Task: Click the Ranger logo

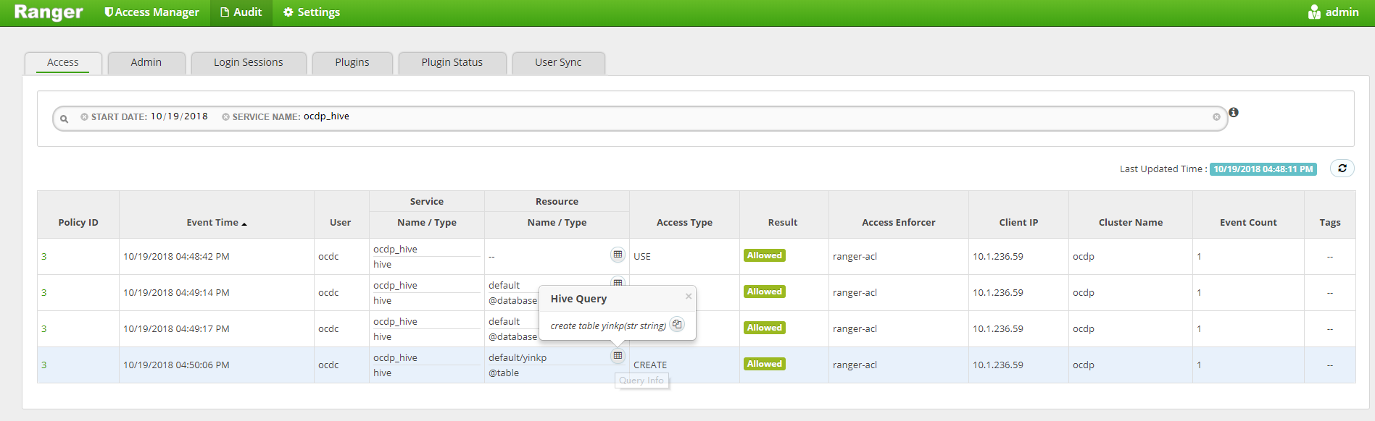Action: pos(49,12)
